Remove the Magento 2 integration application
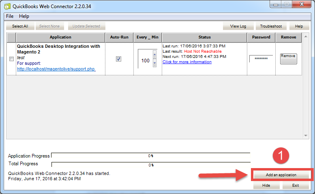This screenshot has width=315, height=194. 288,58
